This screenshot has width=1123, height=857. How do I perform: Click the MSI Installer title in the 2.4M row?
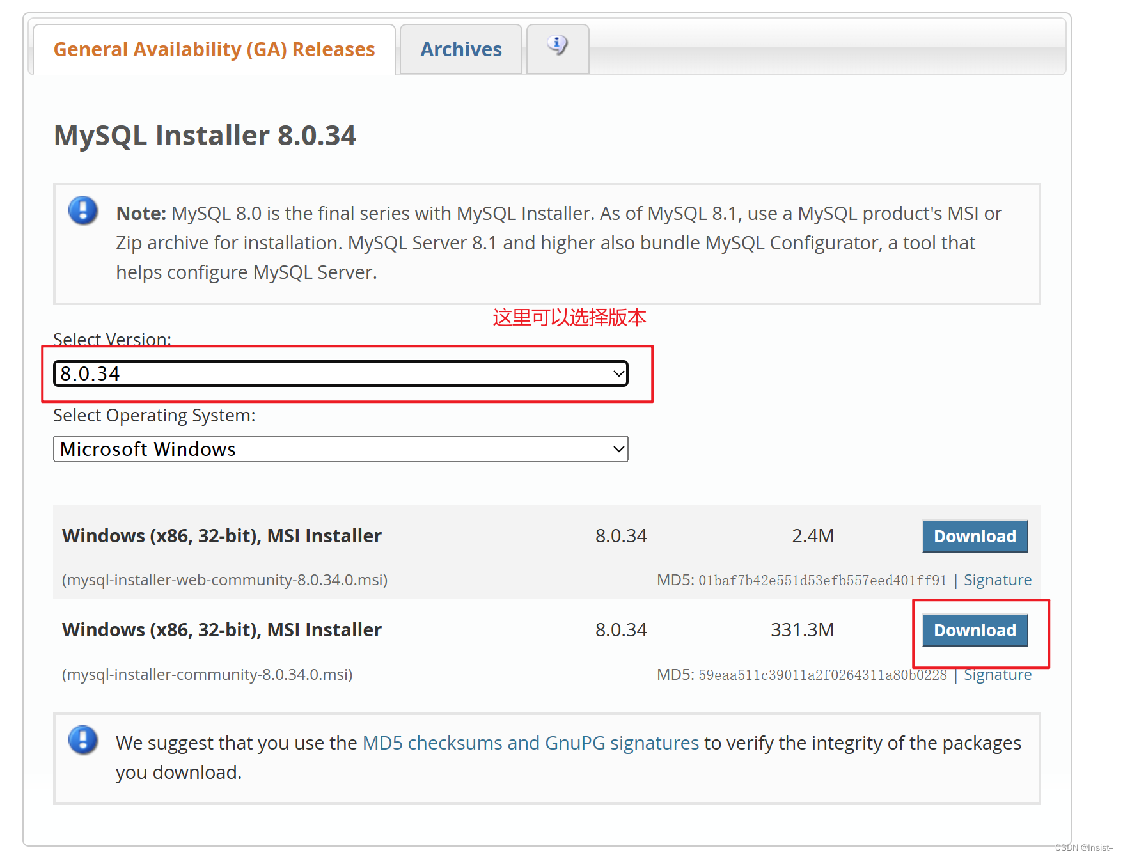[x=222, y=536]
